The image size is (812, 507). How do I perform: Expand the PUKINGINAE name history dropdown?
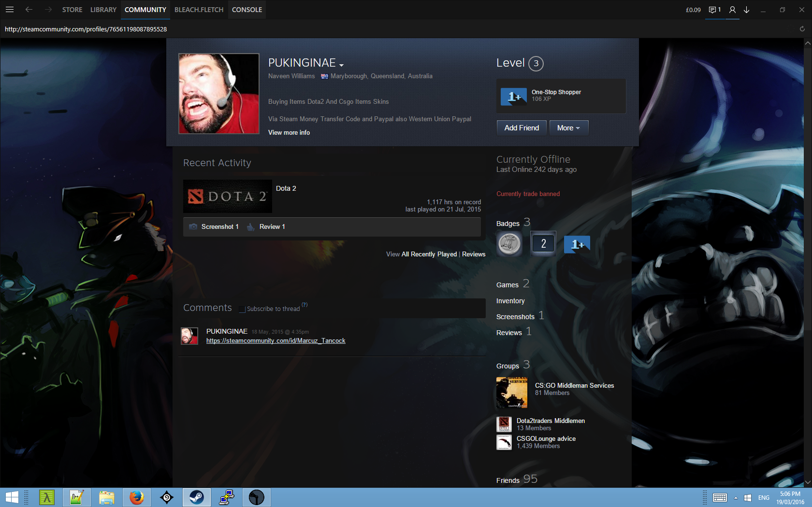coord(341,65)
